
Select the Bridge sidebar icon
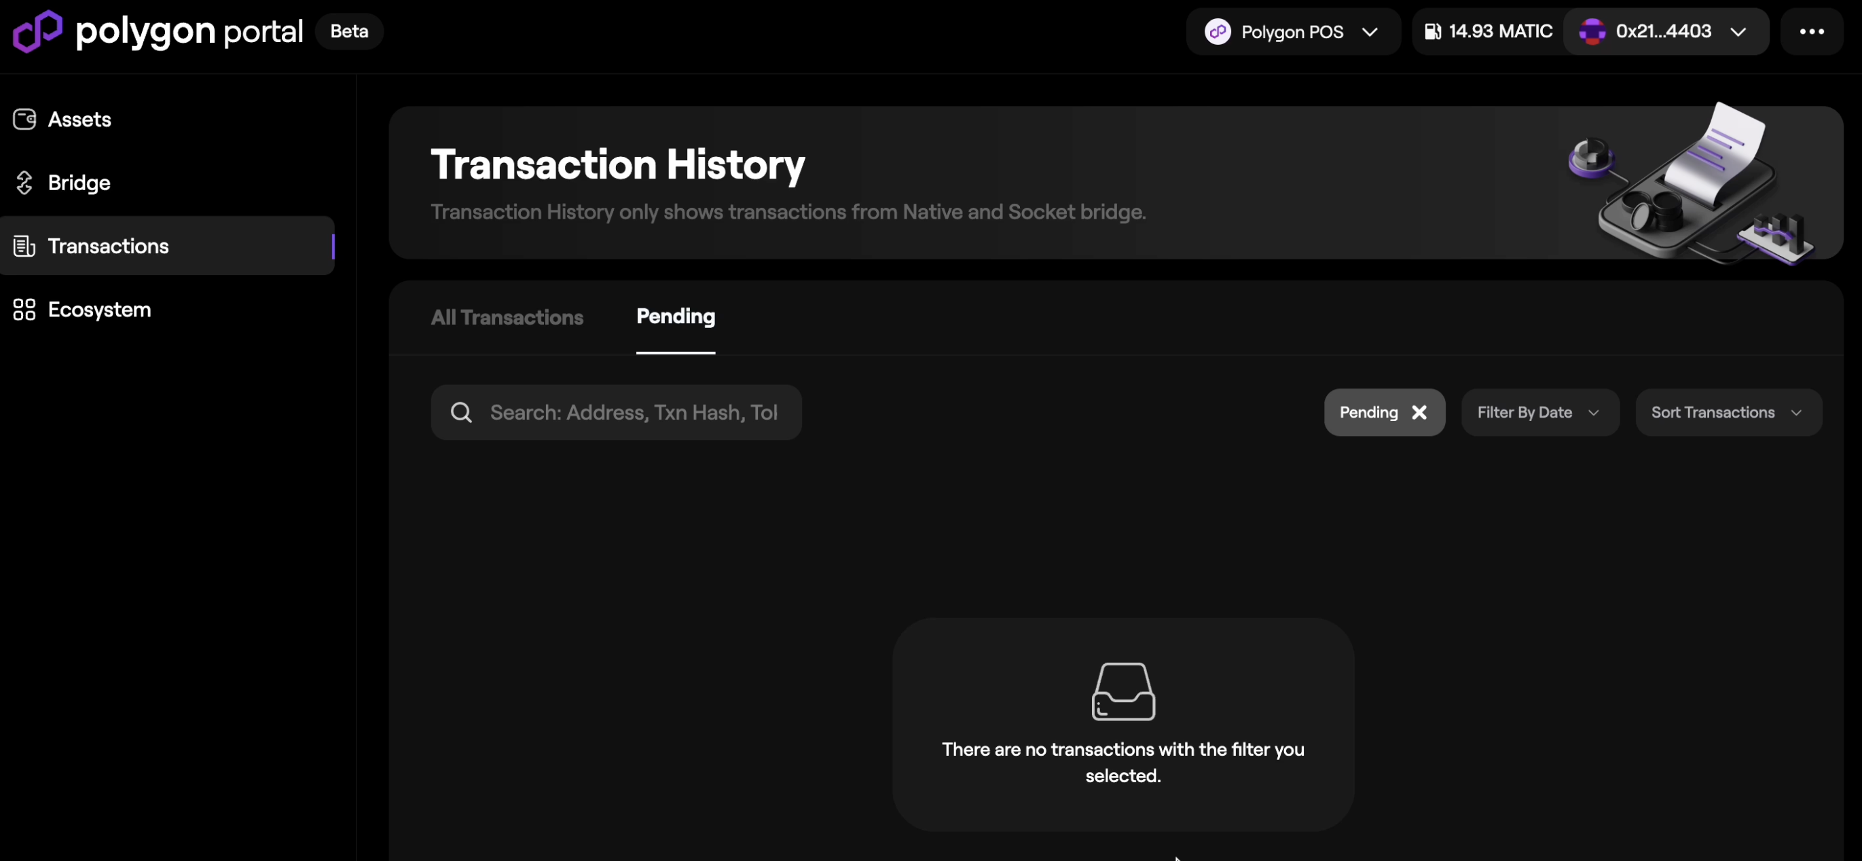[x=24, y=182]
